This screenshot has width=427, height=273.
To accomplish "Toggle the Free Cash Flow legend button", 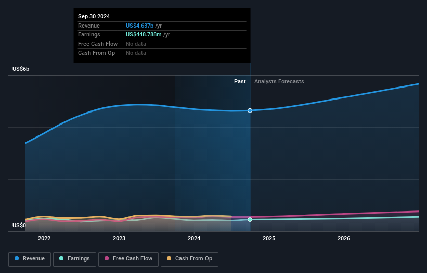I will (x=128, y=259).
